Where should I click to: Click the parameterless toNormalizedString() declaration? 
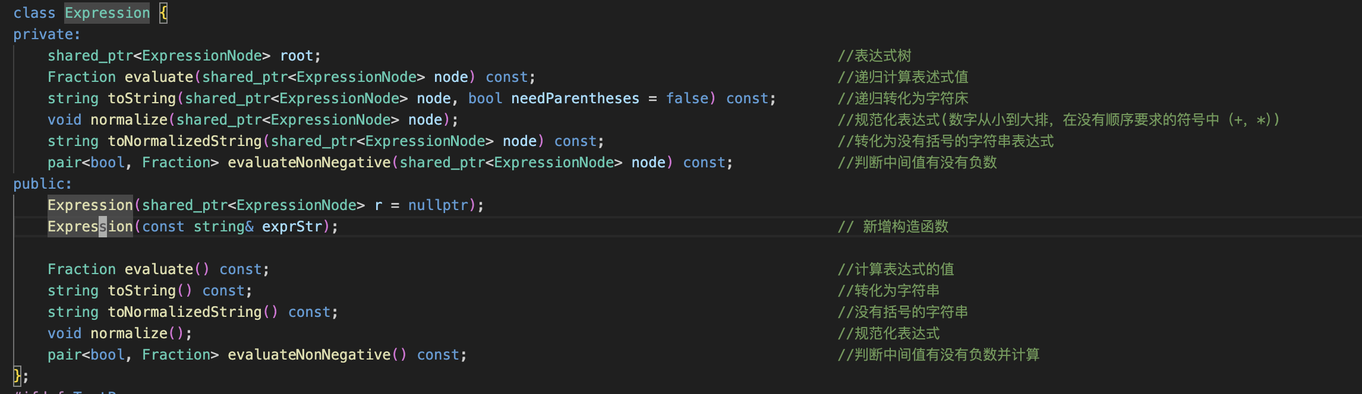[185, 312]
